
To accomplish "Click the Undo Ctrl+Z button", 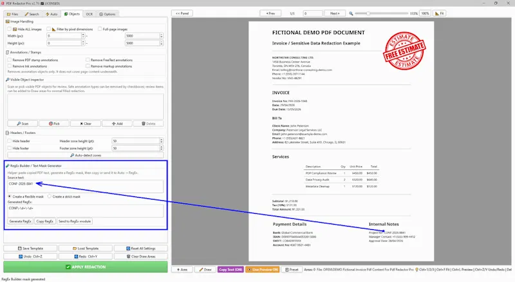I will point(30,256).
